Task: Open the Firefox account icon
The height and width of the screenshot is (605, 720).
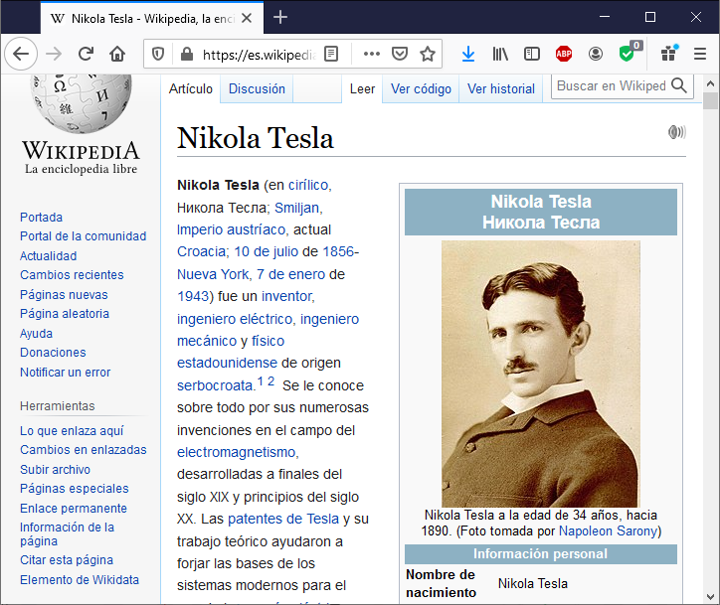Action: point(596,54)
